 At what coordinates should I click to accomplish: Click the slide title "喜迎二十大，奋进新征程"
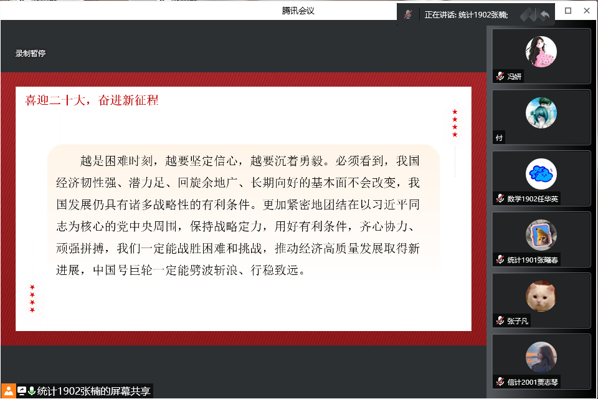[92, 100]
